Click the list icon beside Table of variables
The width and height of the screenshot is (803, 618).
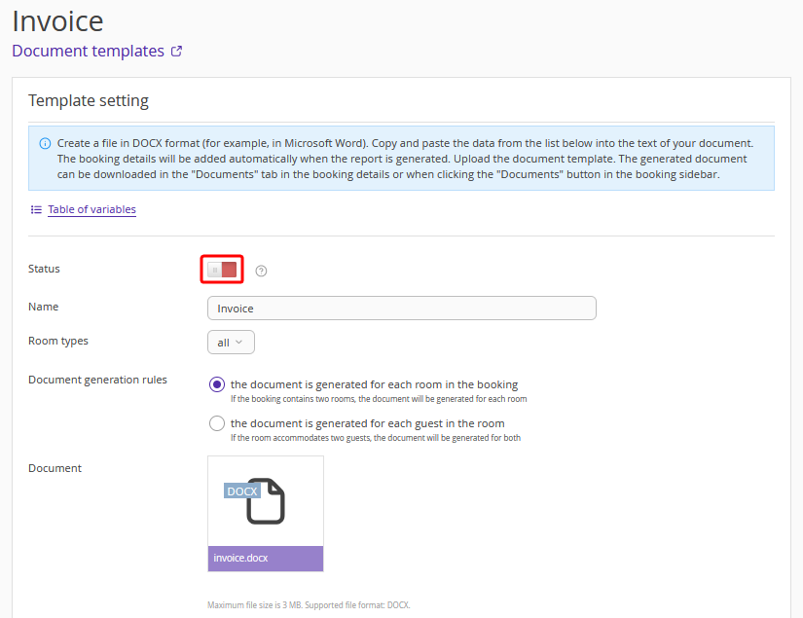click(36, 209)
